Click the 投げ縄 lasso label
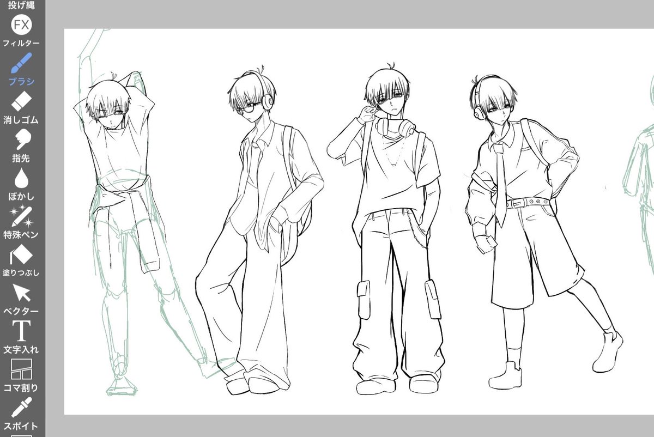This screenshot has width=654, height=437. point(21,4)
